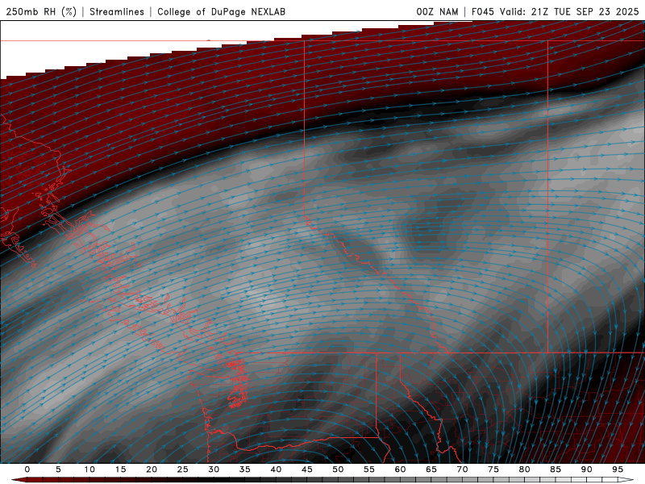Select the "30" value on the color scale

point(214,469)
